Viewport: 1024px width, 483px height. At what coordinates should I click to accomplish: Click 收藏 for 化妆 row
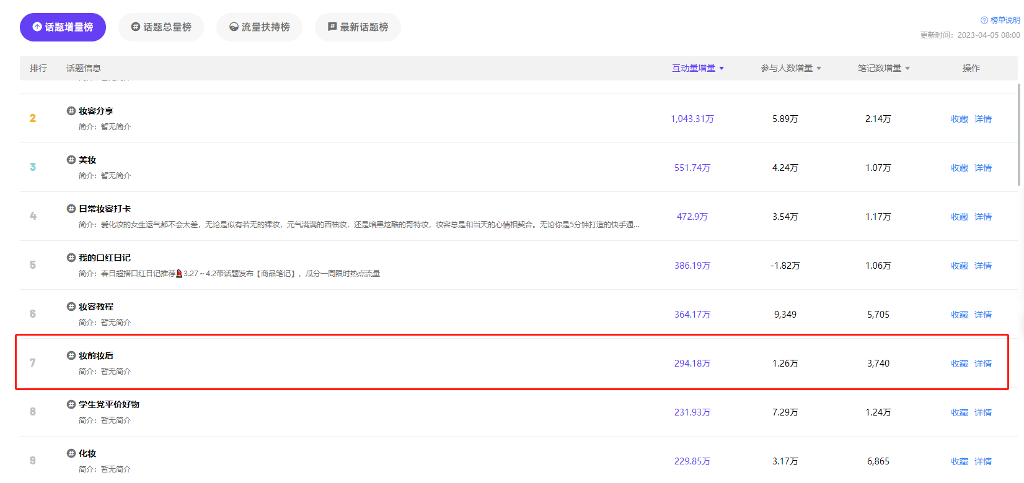pyautogui.click(x=960, y=461)
